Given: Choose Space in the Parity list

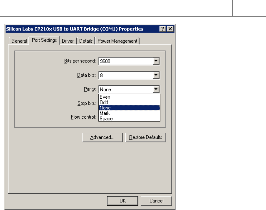Looking at the screenshot, I should click(x=129, y=119).
